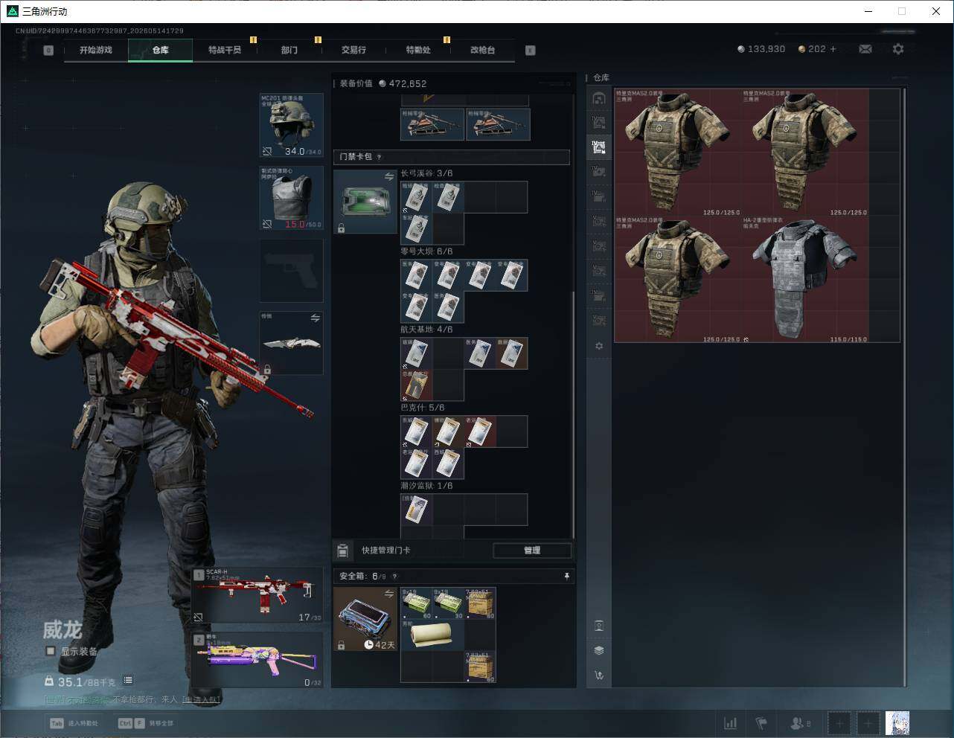Open the 特勤处 tab
The image size is (954, 738).
click(x=418, y=50)
